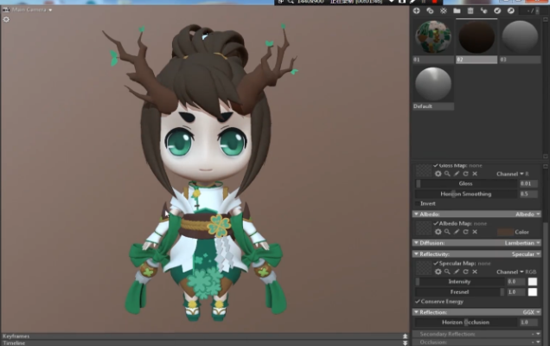Reload the Albedo Map texture
Image resolution: width=550 pixels, height=346 pixels.
(465, 232)
